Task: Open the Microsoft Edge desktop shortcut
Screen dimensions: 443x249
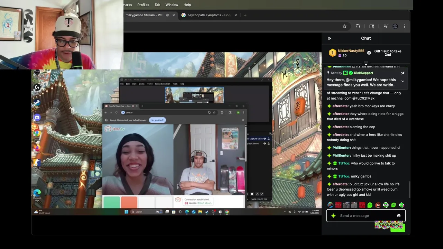Action: click(37, 195)
